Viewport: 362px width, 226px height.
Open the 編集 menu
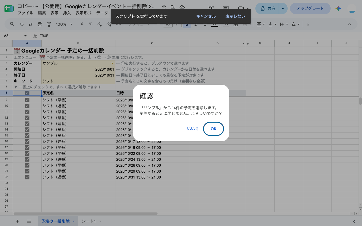[42, 13]
